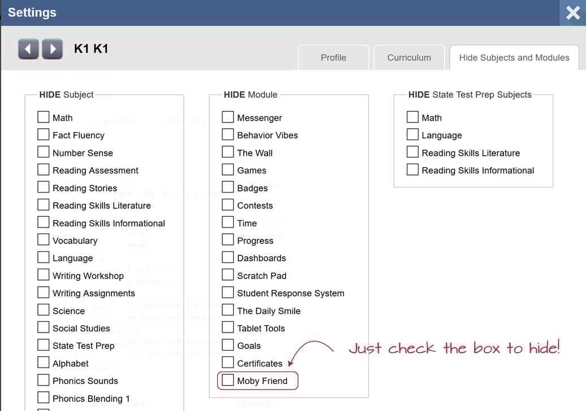Check the Moby Friend module checkbox

pyautogui.click(x=228, y=381)
